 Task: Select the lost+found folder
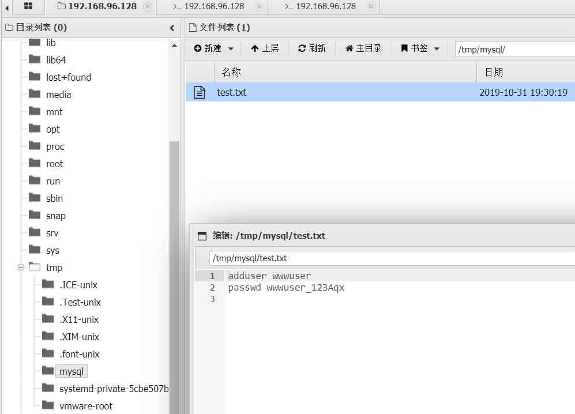pos(69,77)
